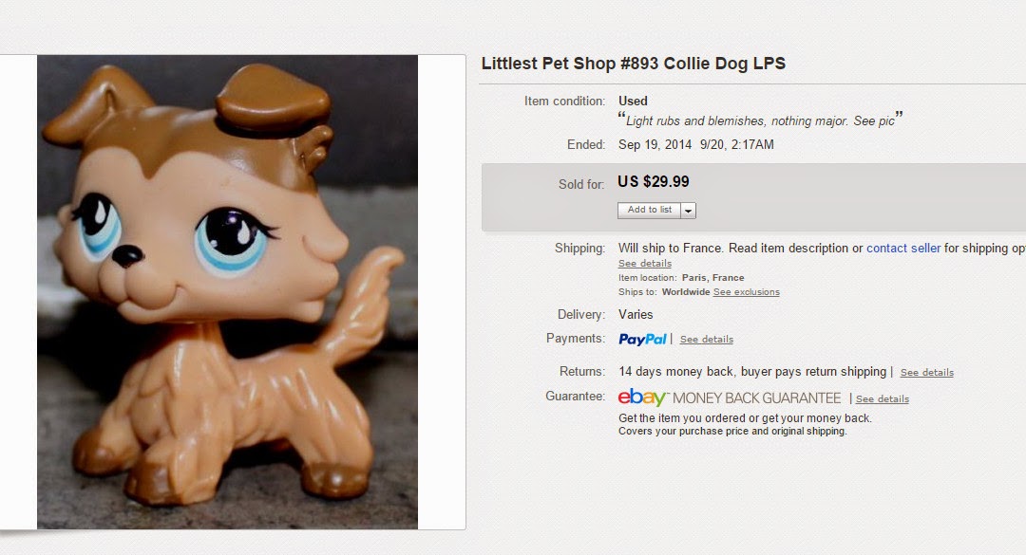
Task: Open the contact seller link
Action: click(x=902, y=249)
